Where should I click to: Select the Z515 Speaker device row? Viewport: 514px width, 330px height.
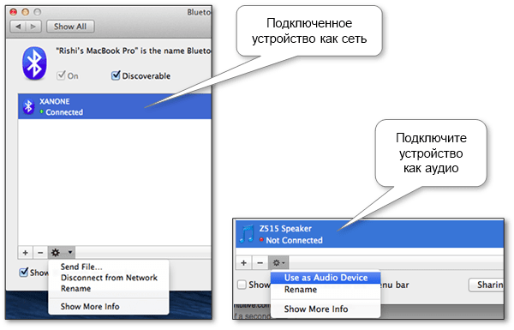369,234
